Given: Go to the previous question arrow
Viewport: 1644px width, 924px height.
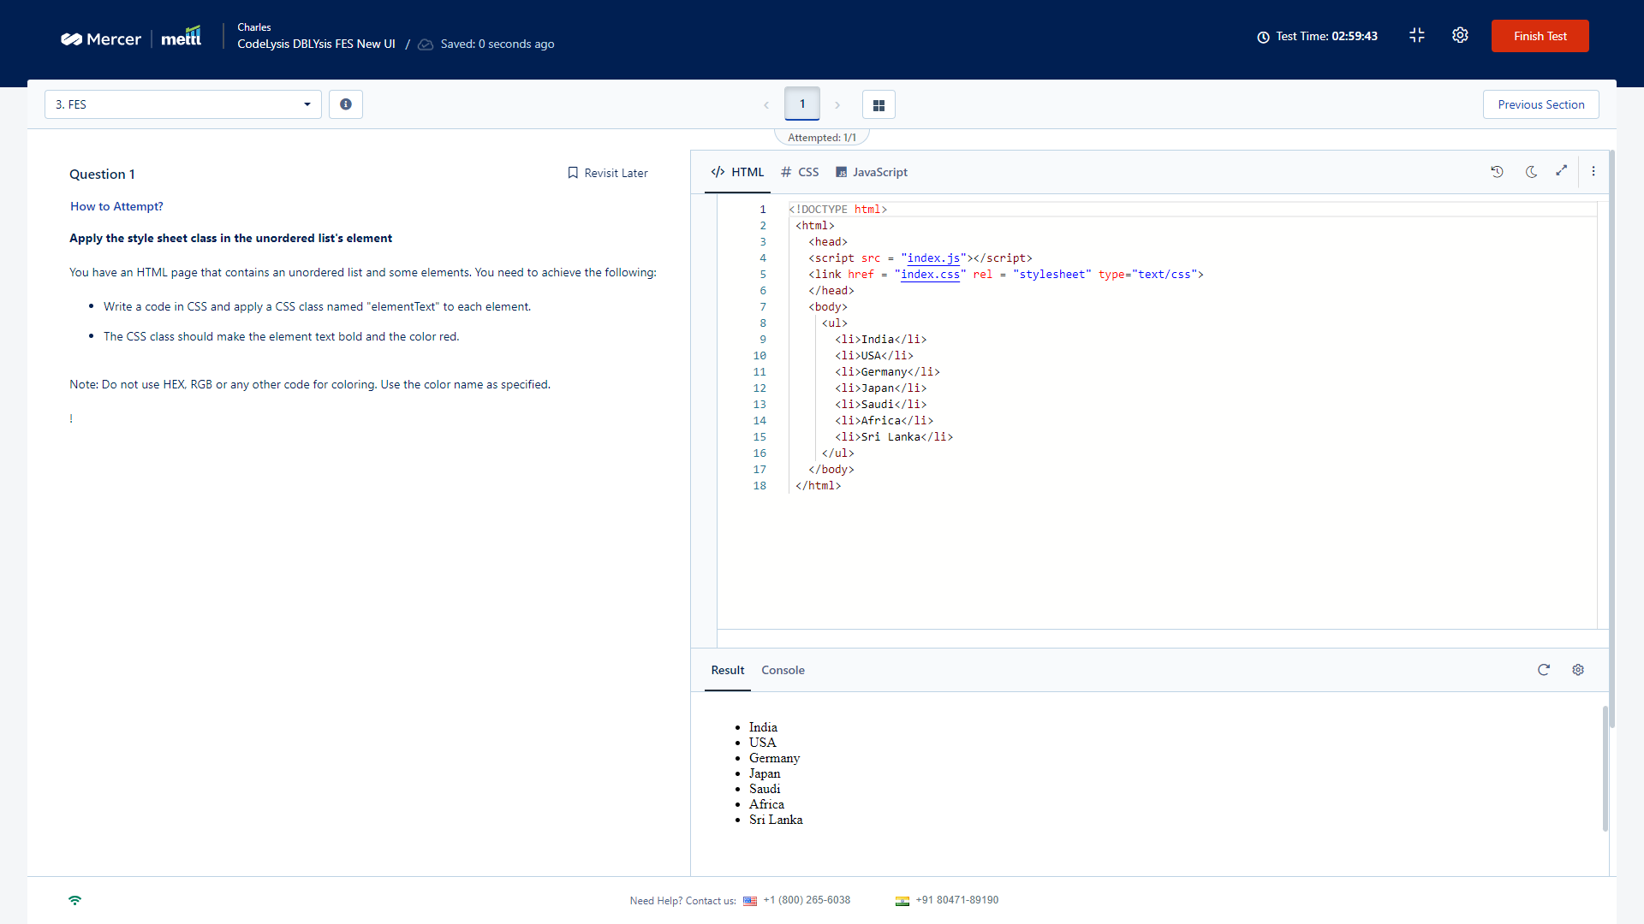Looking at the screenshot, I should point(766,105).
